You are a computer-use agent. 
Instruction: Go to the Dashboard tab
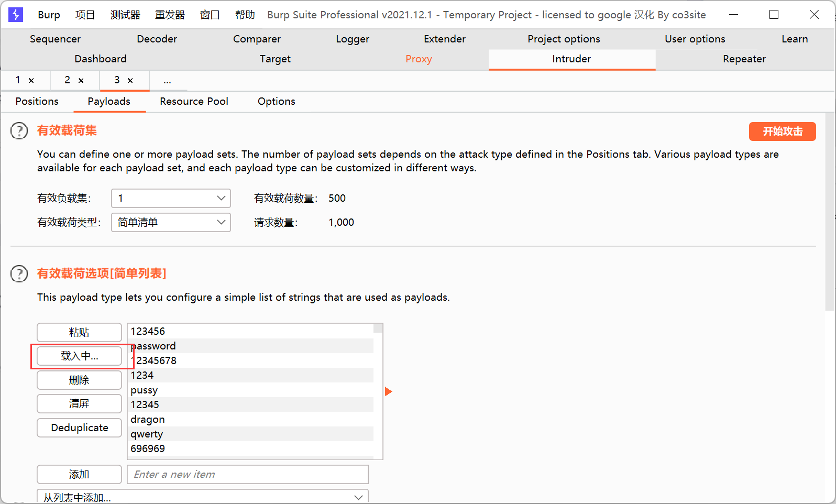101,59
